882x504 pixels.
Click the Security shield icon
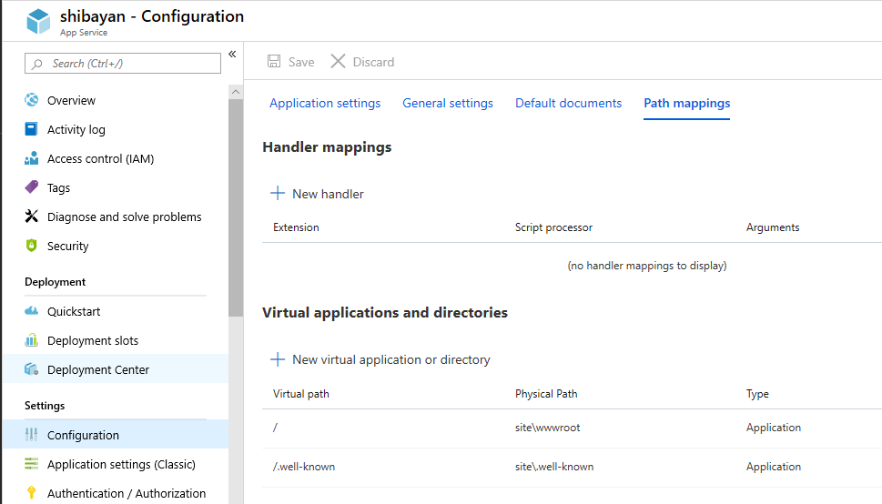pos(32,246)
